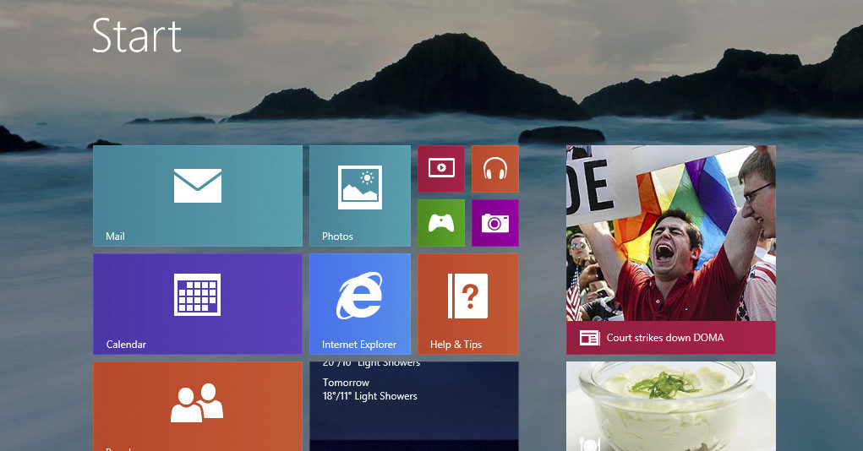Open the Food & Drink dish image tile
863x451 pixels.
pos(670,405)
